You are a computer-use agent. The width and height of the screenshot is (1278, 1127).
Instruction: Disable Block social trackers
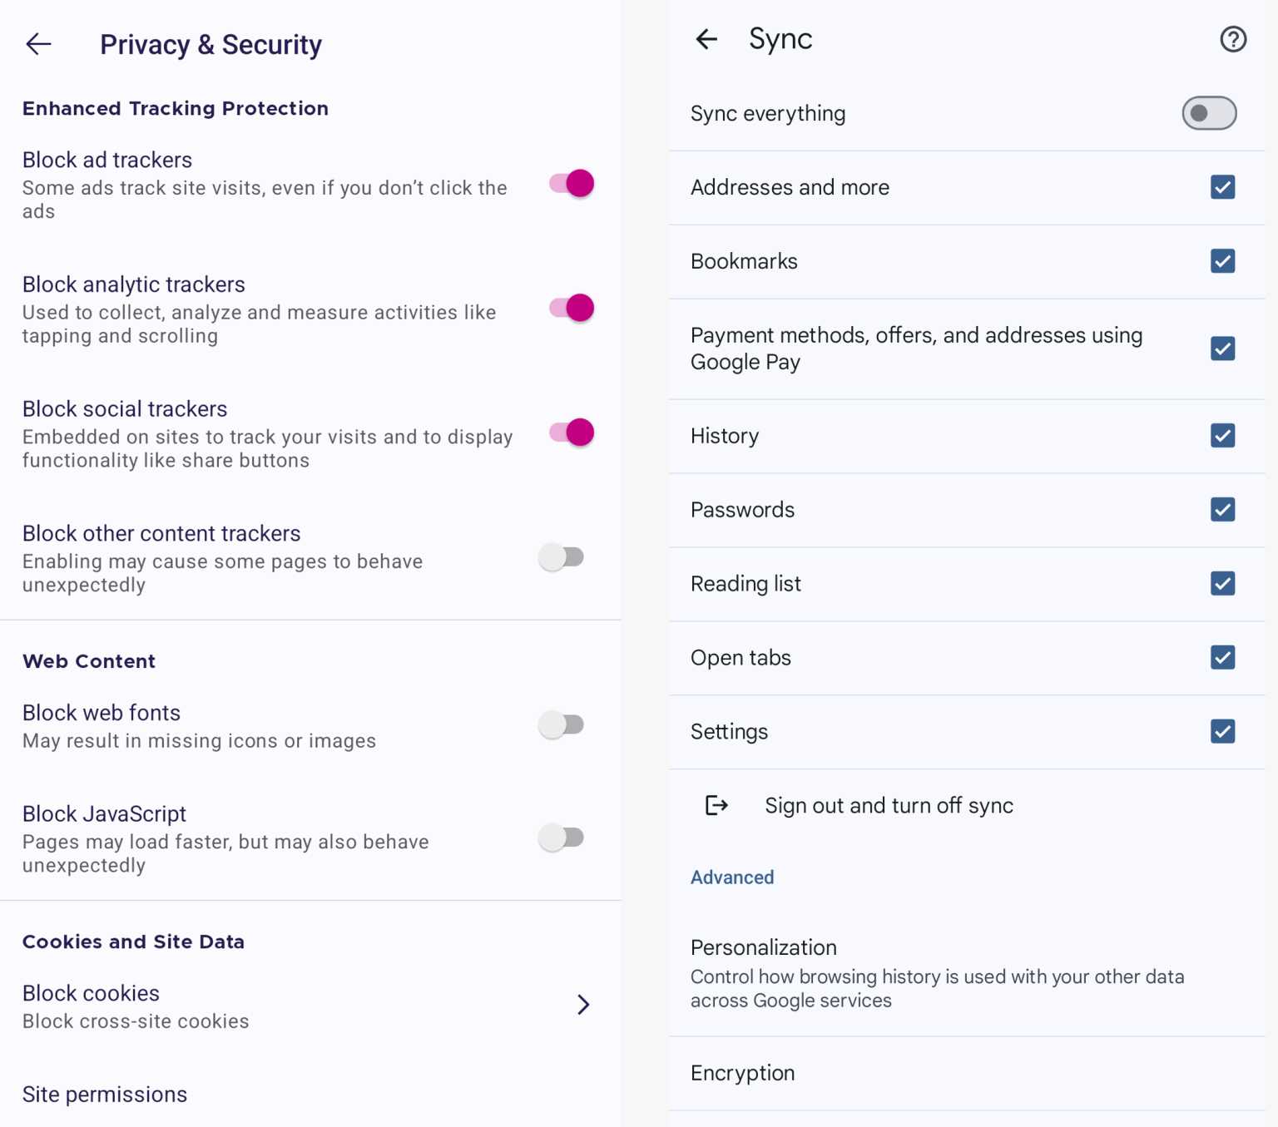569,433
